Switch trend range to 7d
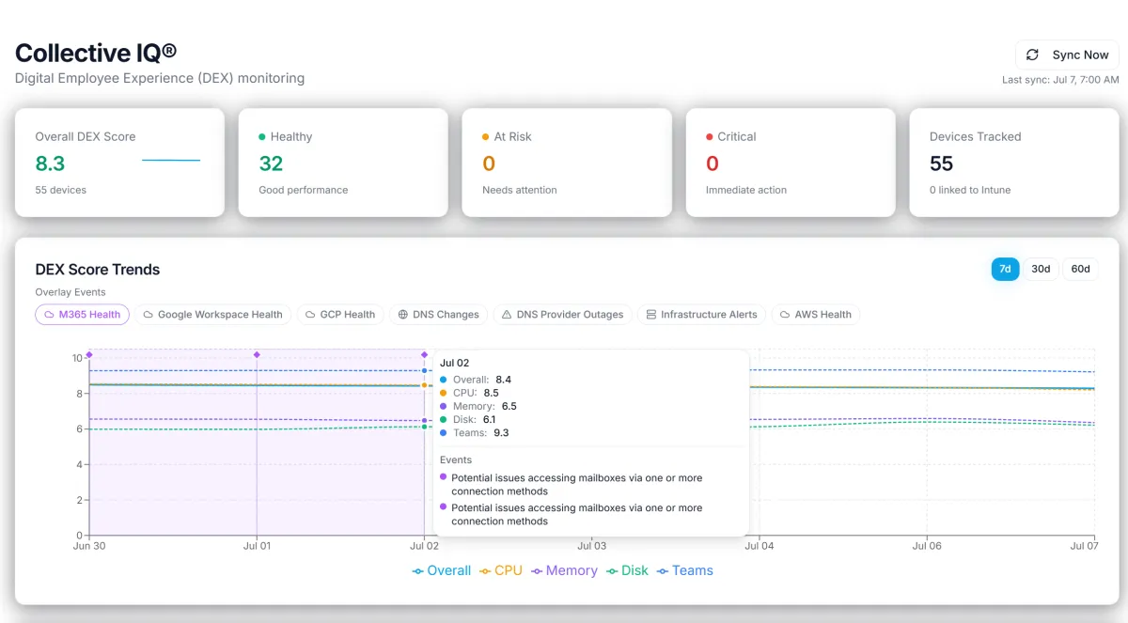The height and width of the screenshot is (623, 1128). pos(1005,269)
